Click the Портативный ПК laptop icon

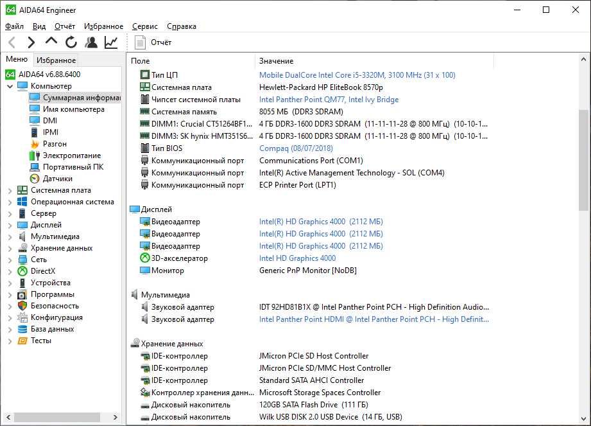35,167
